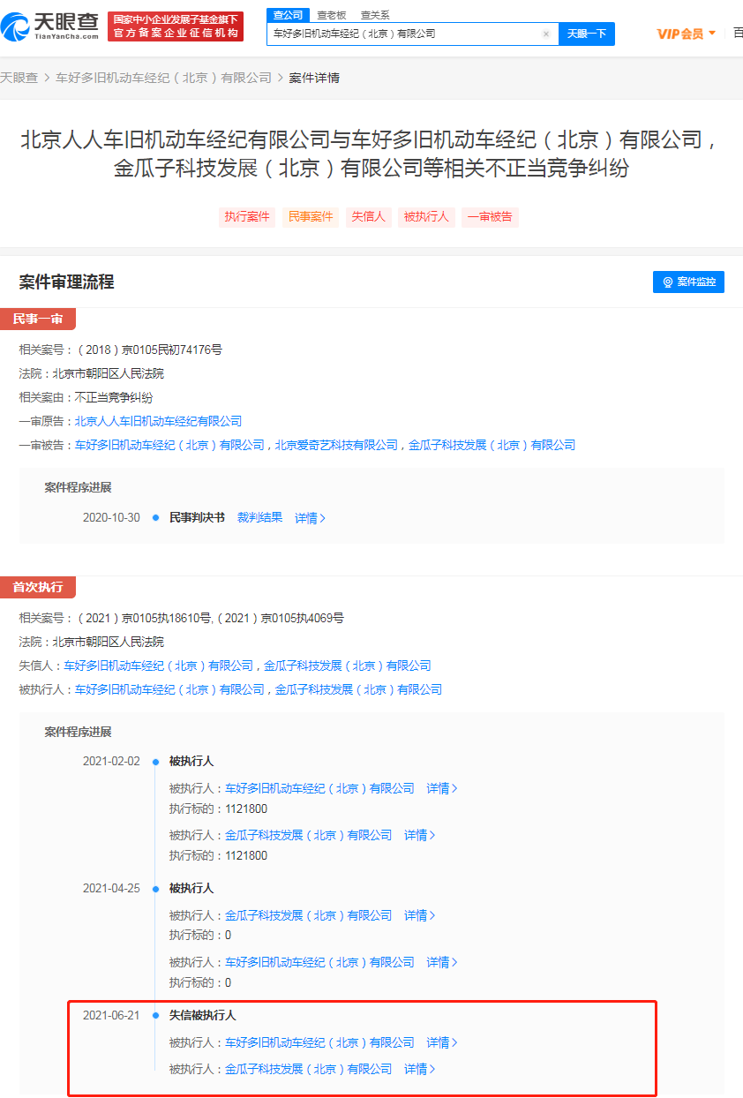Open 被执行人 header row 金瓜子科技发展 link
This screenshot has width=743, height=1098.
(x=358, y=689)
